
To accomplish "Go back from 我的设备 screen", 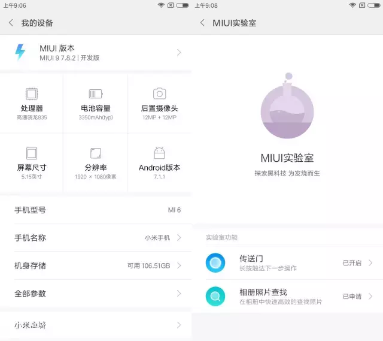I will click(11, 23).
